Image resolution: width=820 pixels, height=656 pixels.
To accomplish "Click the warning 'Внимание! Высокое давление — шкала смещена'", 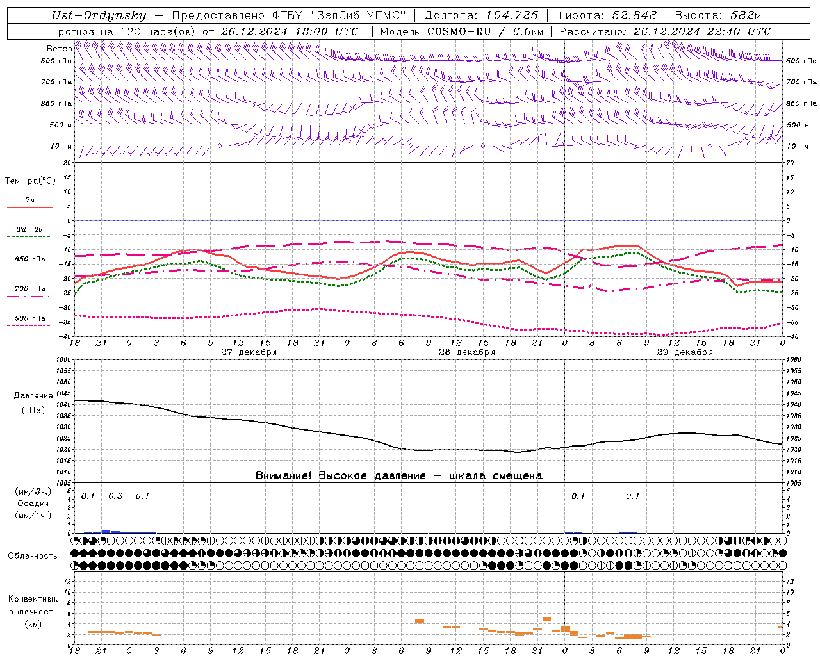I will tap(398, 475).
